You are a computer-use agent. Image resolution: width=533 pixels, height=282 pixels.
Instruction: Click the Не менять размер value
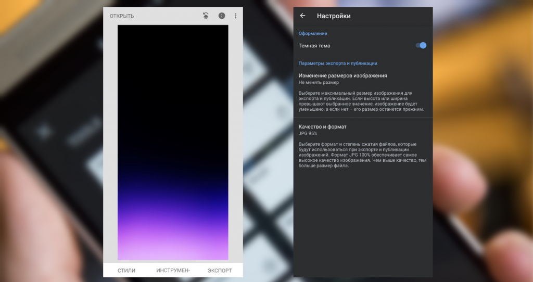point(319,83)
